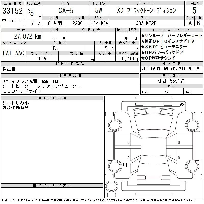Select the exterior color アカ
The height and width of the screenshot is (204, 204).
(x=55, y=48)
